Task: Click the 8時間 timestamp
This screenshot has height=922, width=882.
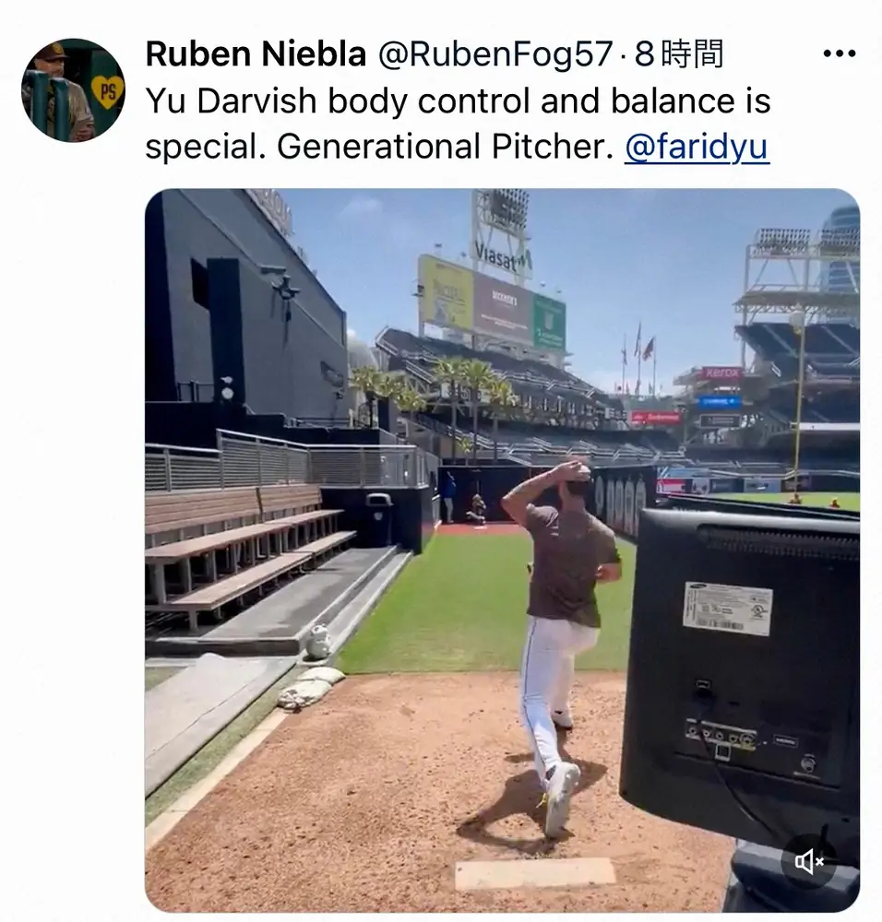Action: tap(678, 54)
